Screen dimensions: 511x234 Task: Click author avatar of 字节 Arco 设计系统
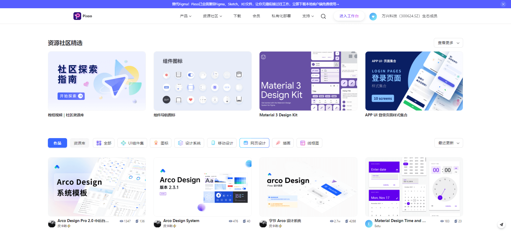point(263,224)
